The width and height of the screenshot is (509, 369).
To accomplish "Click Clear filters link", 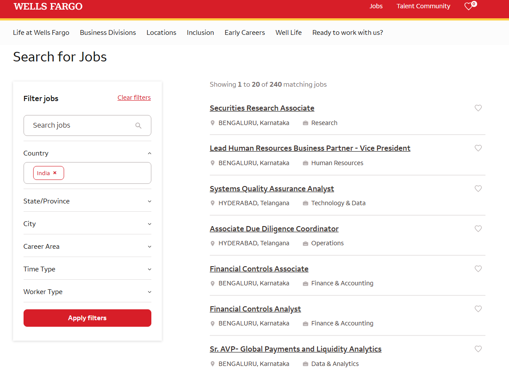I will click(134, 98).
